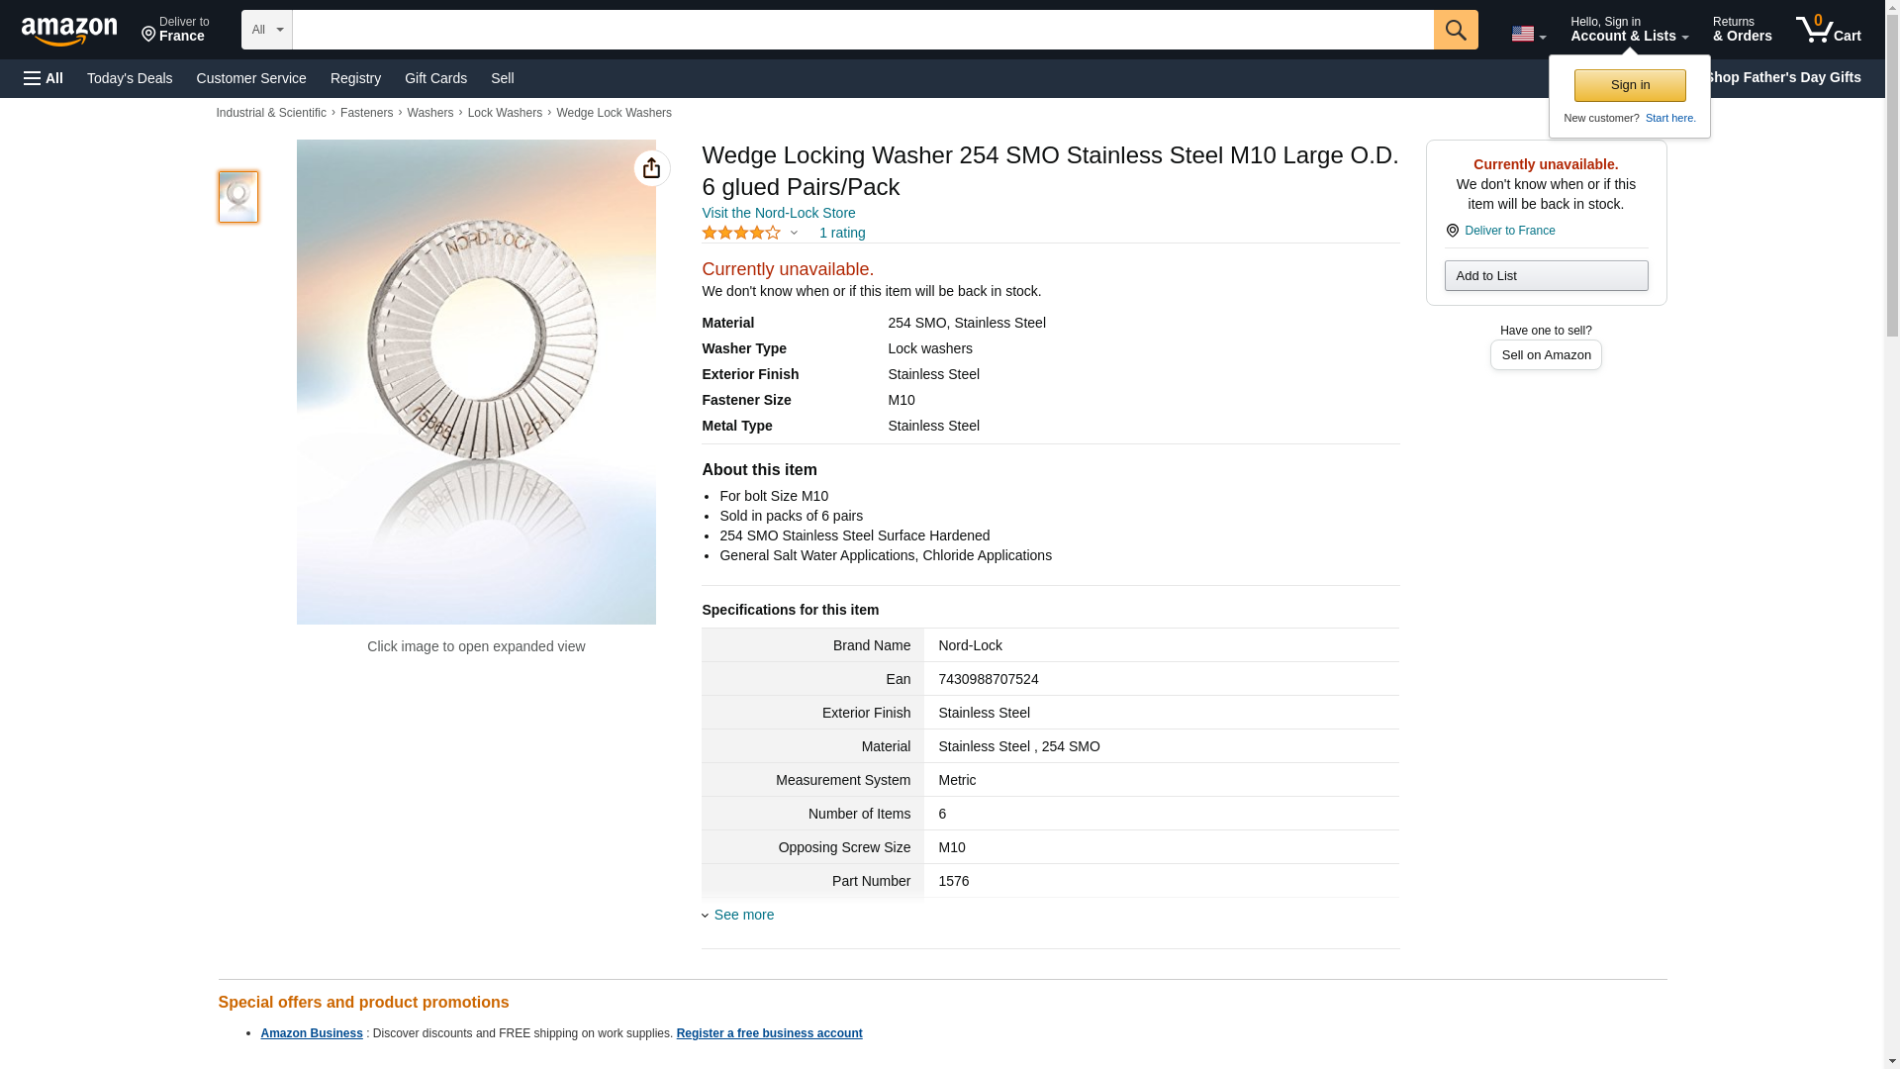
Task: Expand the rating breakdown chevron
Action: (x=794, y=234)
